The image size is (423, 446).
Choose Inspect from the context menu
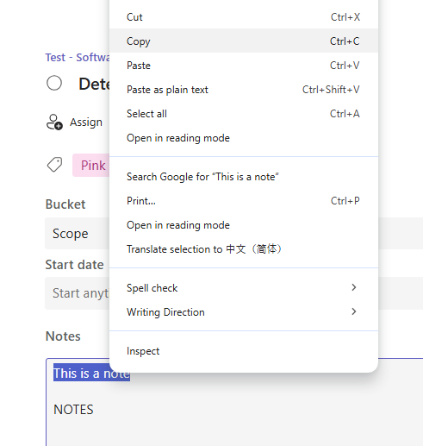point(244,351)
